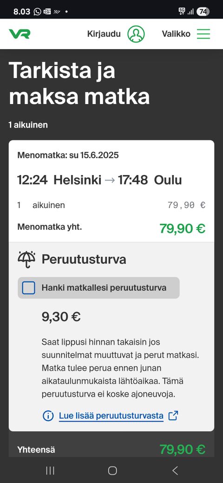Viewport: 223px width, 483px height.
Task: Tap the umbrella Peruutusturva icon
Action: tap(26, 260)
